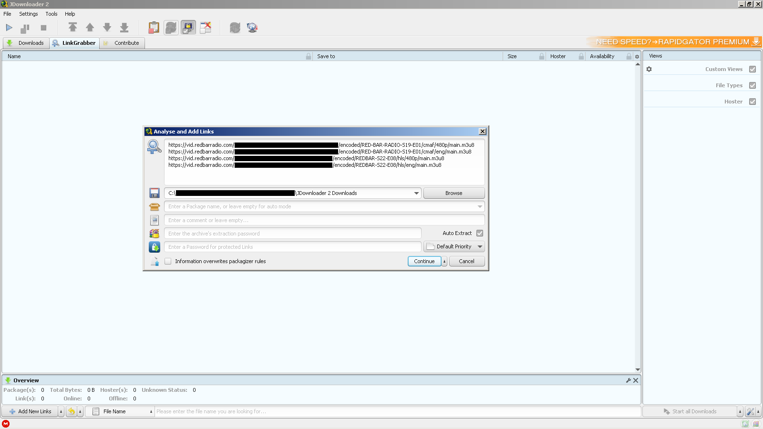This screenshot has height=429, width=763.
Task: Click the download password padlock icon
Action: coord(155,247)
